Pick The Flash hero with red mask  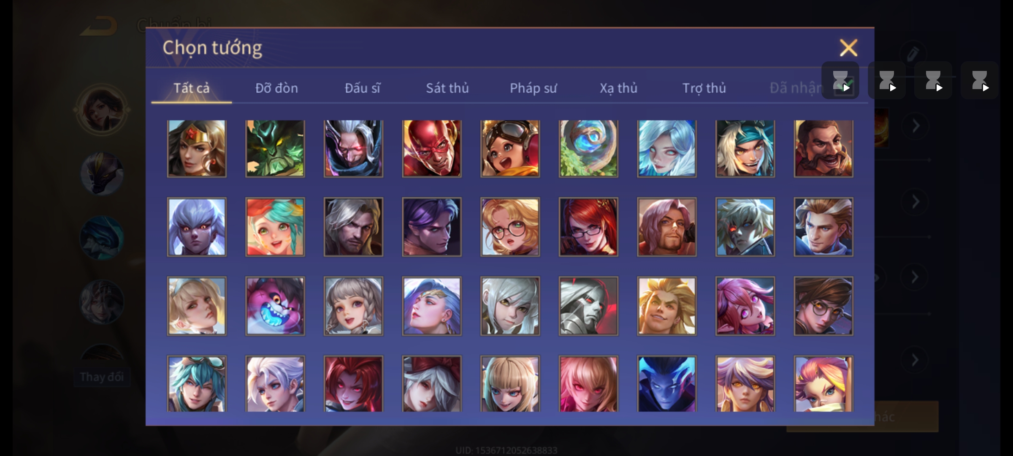pos(431,148)
